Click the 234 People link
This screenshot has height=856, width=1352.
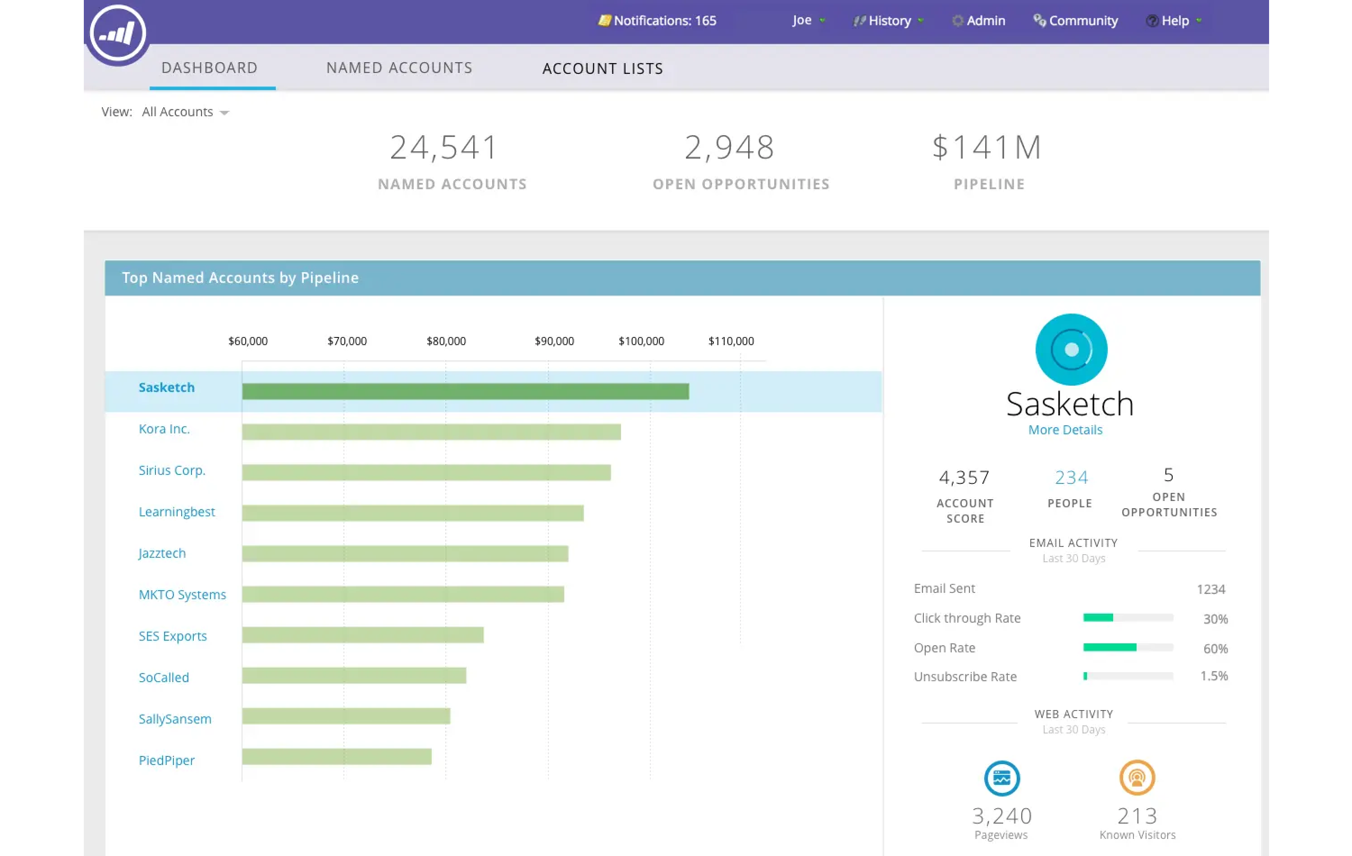1071,477
